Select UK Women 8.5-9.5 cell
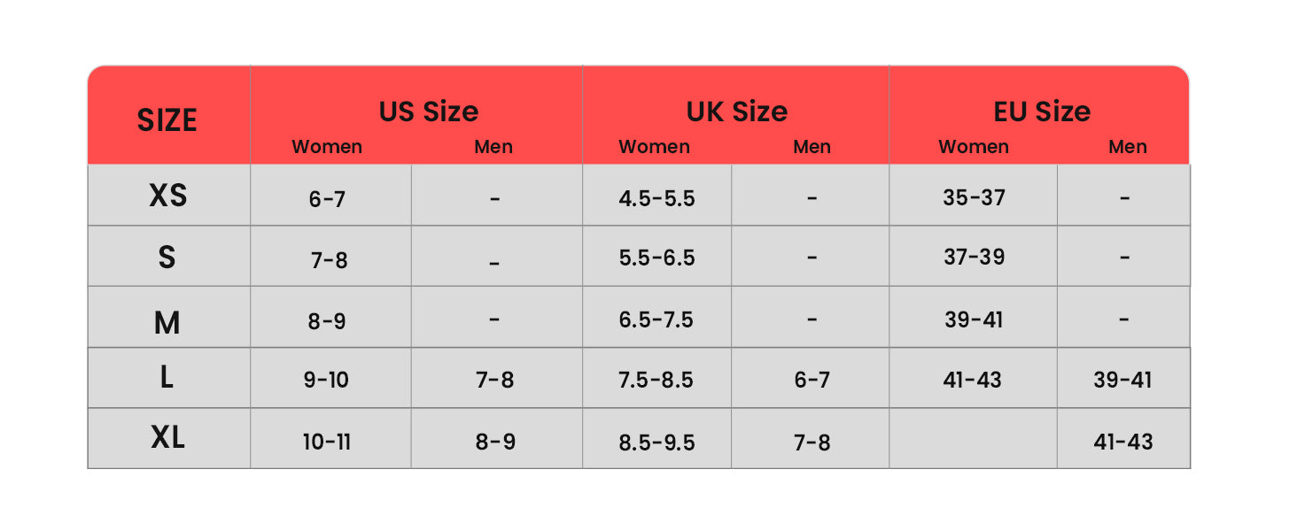The image size is (1297, 531). pyautogui.click(x=656, y=442)
